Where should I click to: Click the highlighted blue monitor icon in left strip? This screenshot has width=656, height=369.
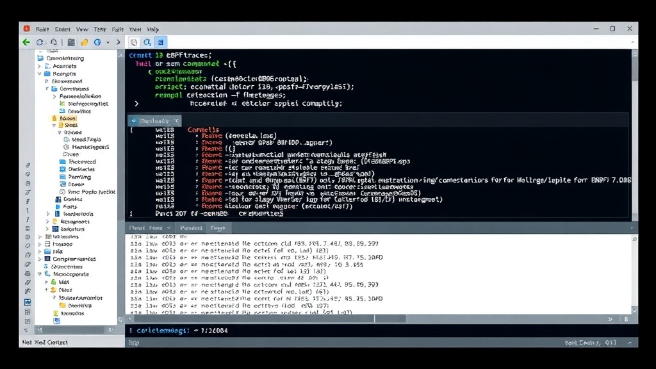click(28, 302)
